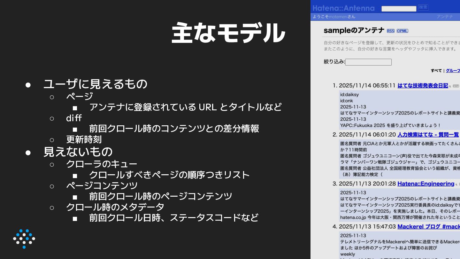This screenshot has height=259, width=460.
Task: Click the timestamp 2025/11/13 15:47:03
Action: (x=367, y=227)
